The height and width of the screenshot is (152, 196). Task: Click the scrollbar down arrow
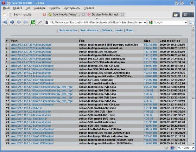click(x=193, y=143)
